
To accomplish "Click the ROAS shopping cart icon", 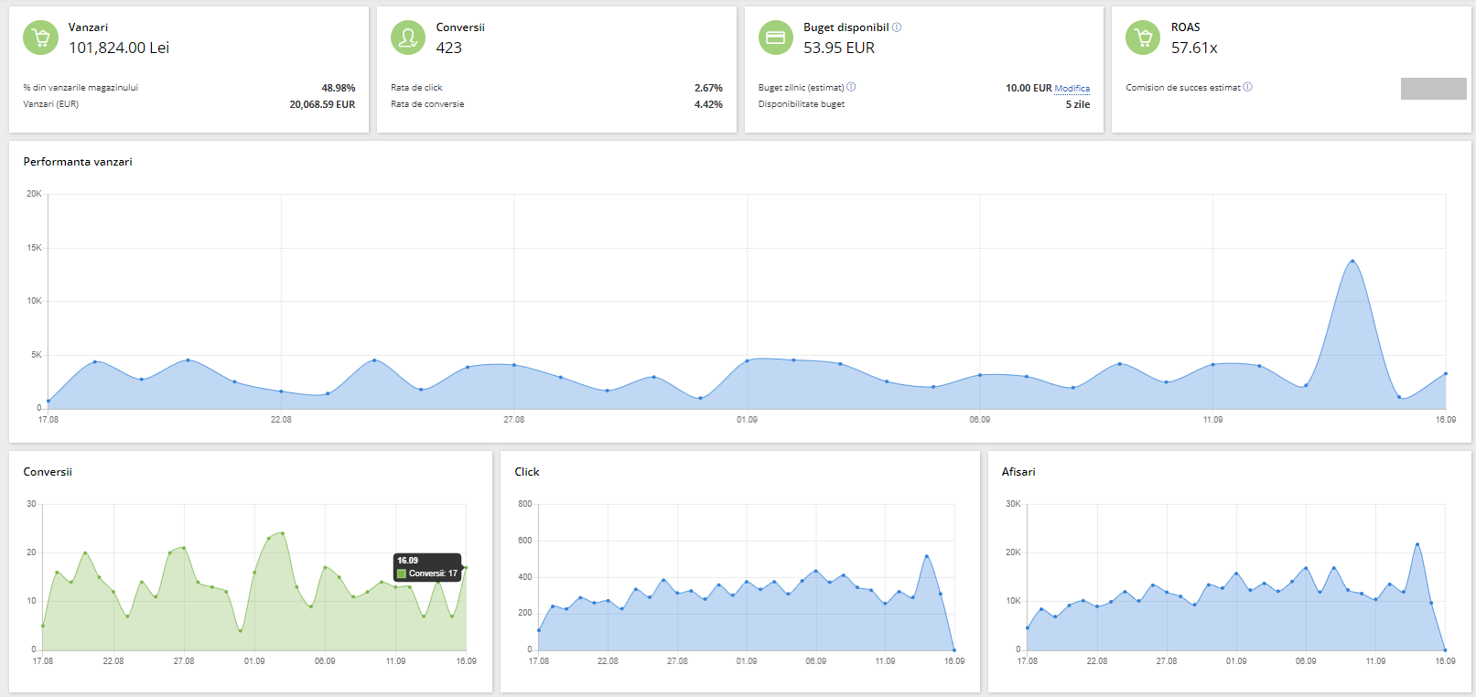I will click(1143, 38).
